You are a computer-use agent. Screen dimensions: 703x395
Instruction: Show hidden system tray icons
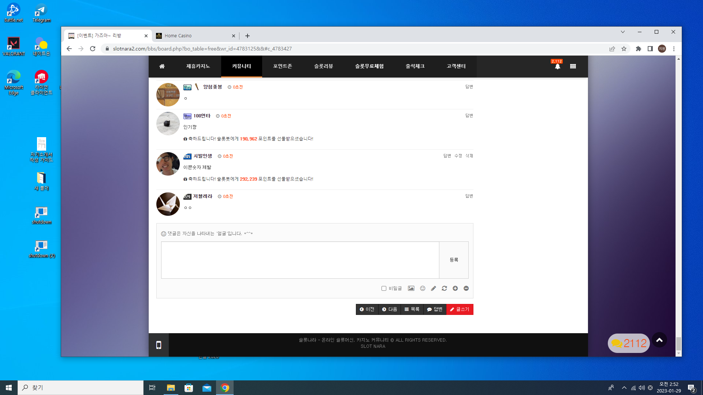coord(624,388)
